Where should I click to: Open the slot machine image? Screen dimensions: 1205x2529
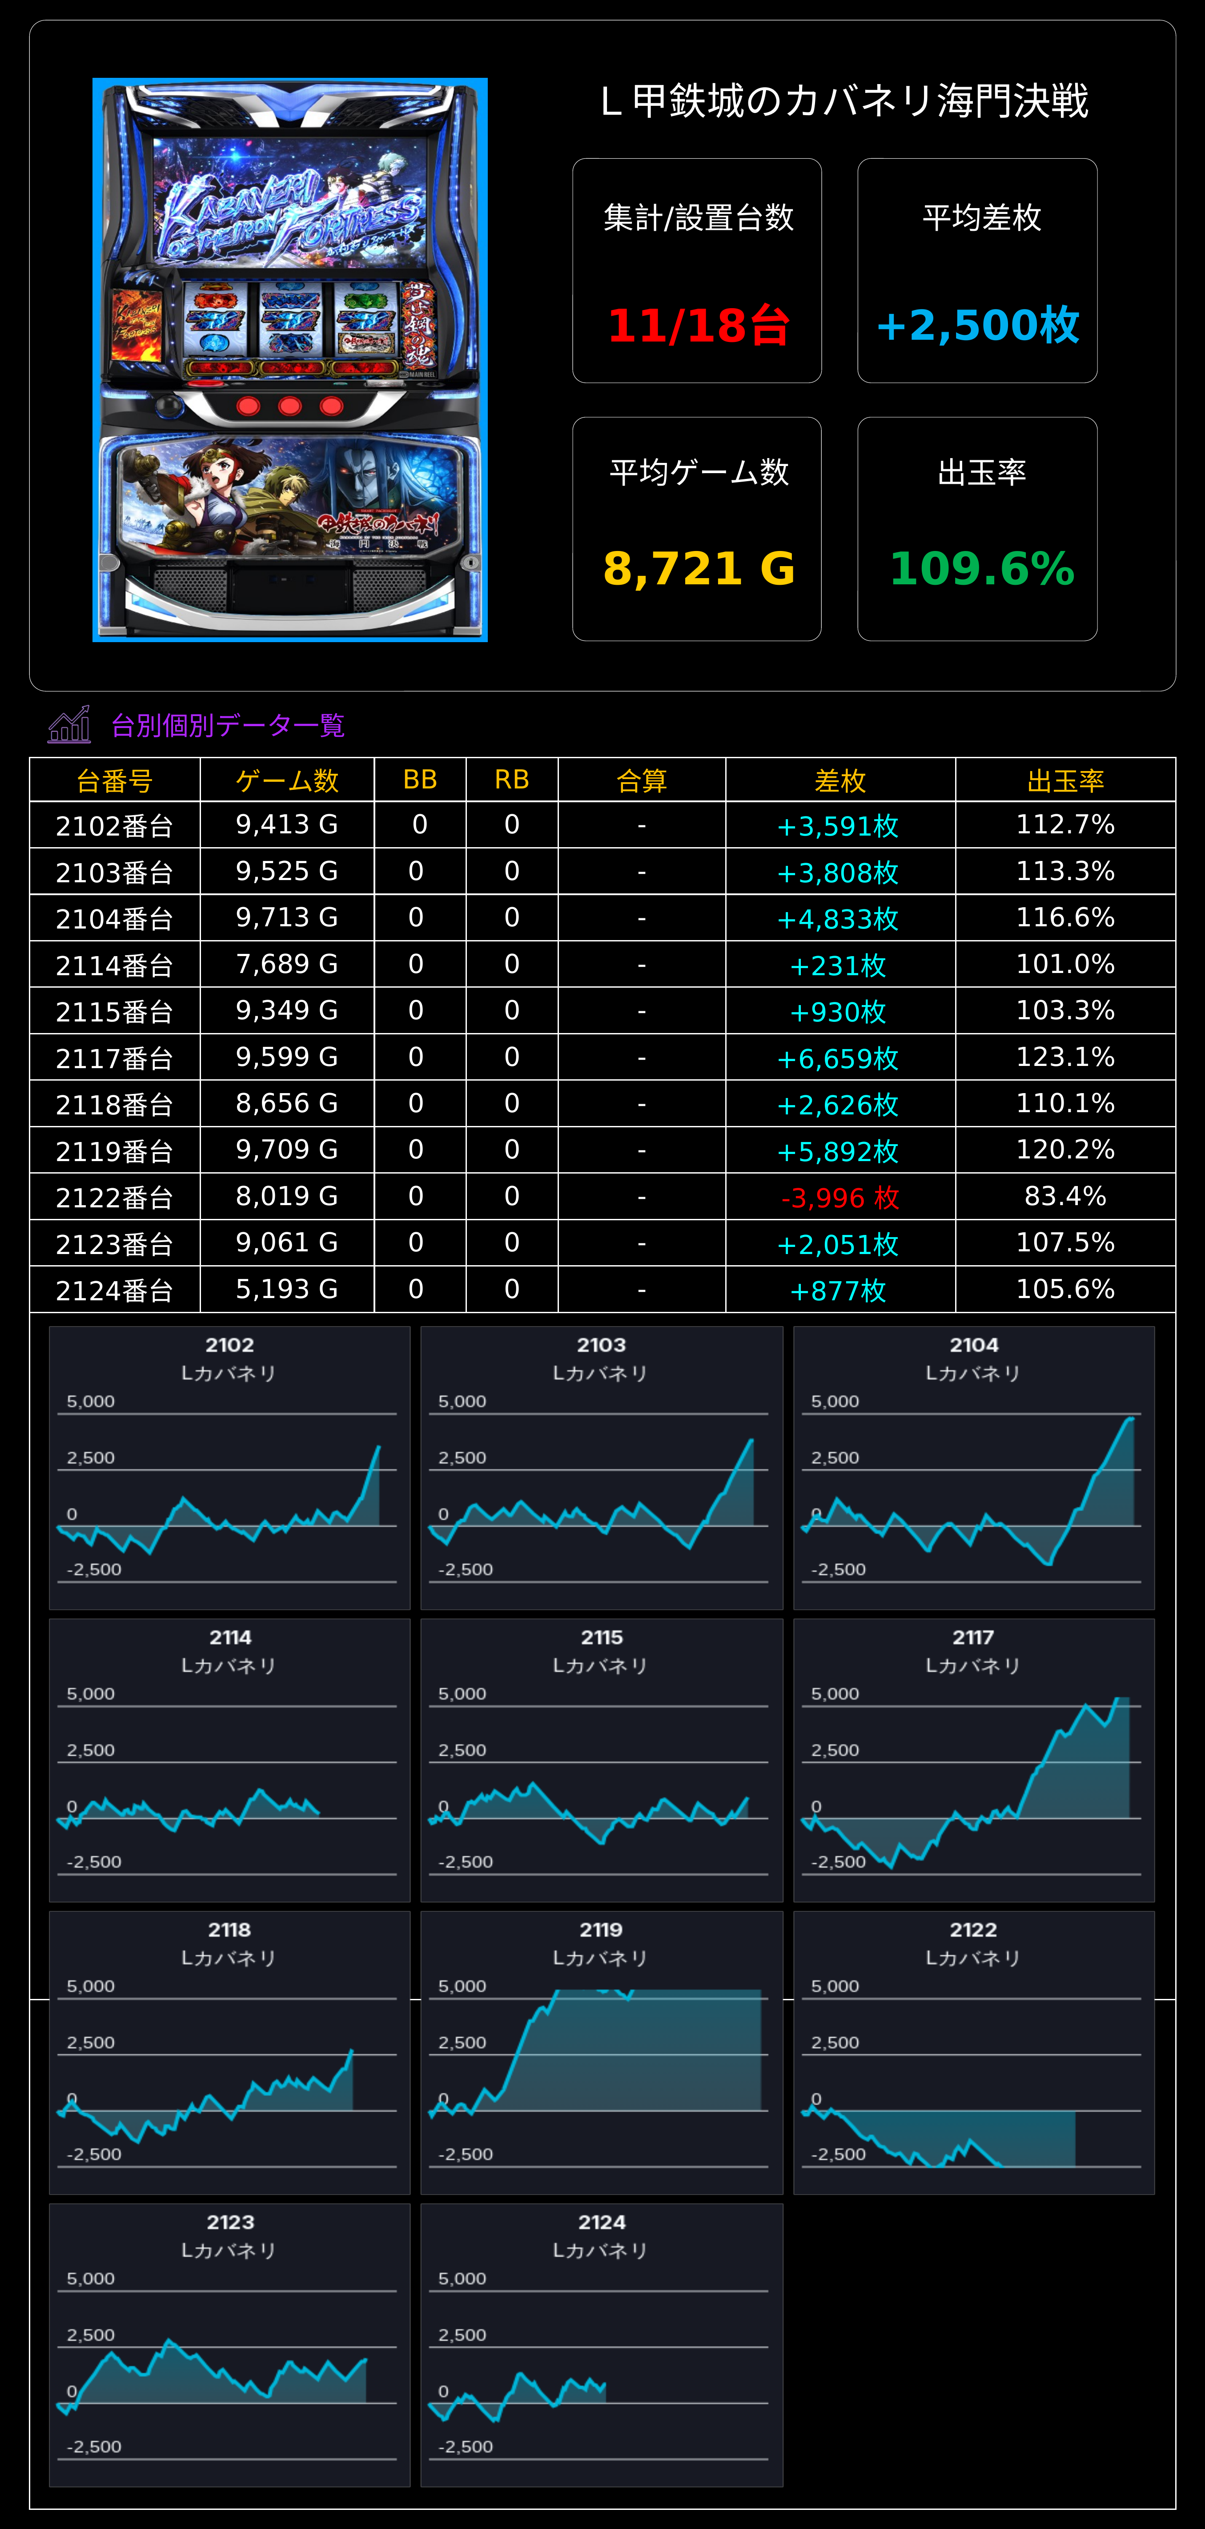[x=289, y=359]
